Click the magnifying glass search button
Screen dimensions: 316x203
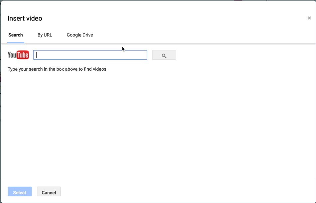coord(164,55)
